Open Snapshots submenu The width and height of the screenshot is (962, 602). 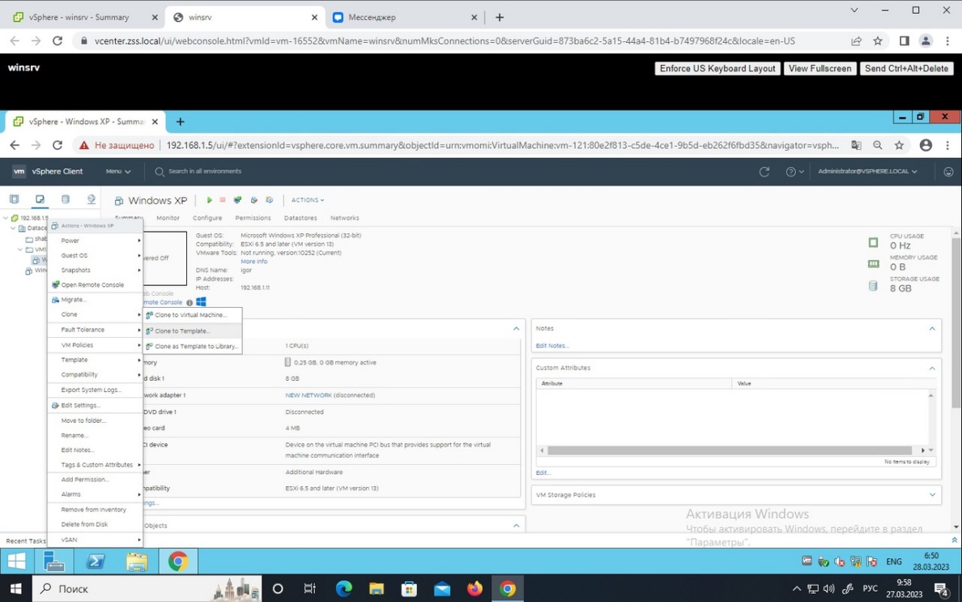coord(95,270)
